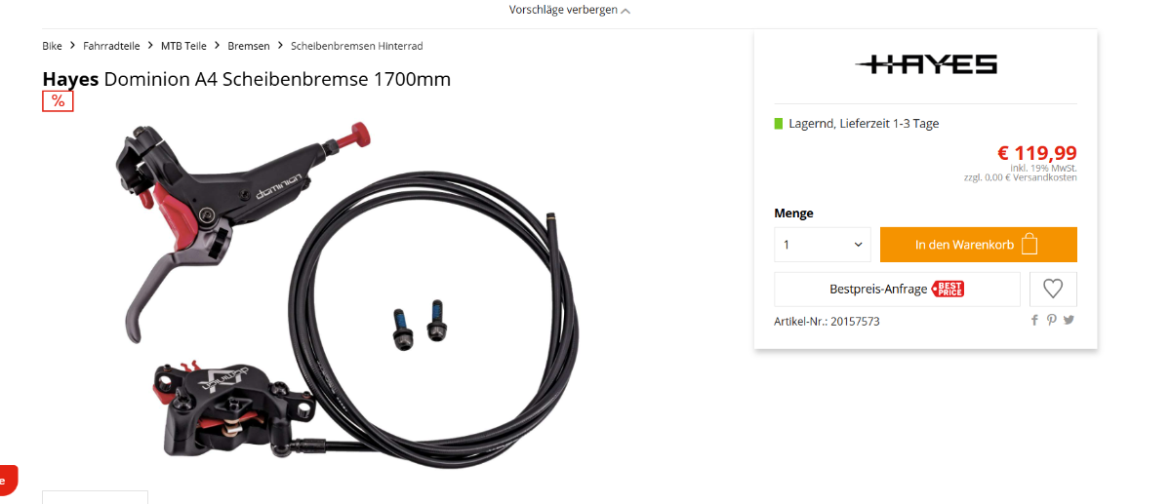Request best price via Bestpreis-Anfrage
The width and height of the screenshot is (1171, 504).
(x=897, y=290)
